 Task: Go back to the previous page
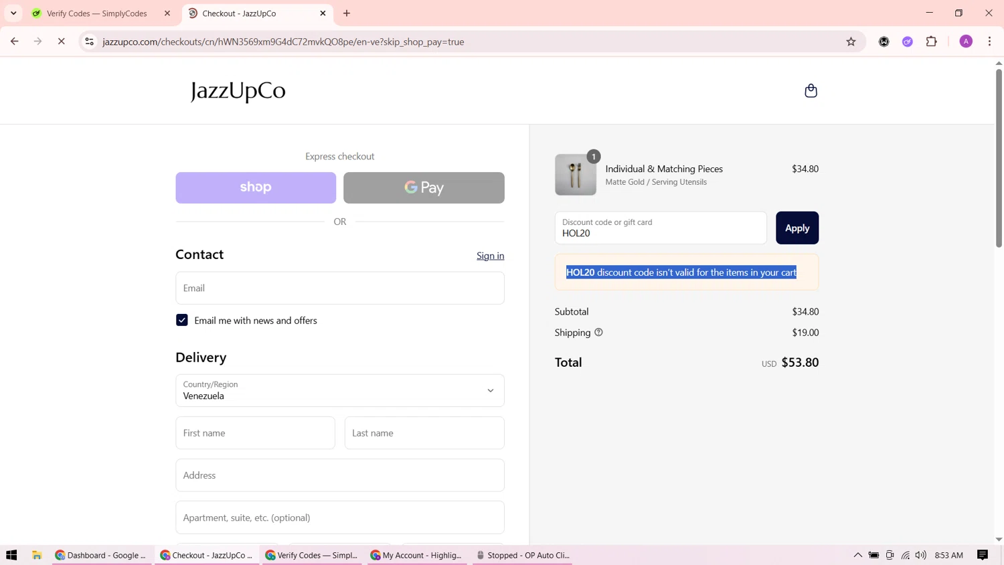(x=14, y=42)
